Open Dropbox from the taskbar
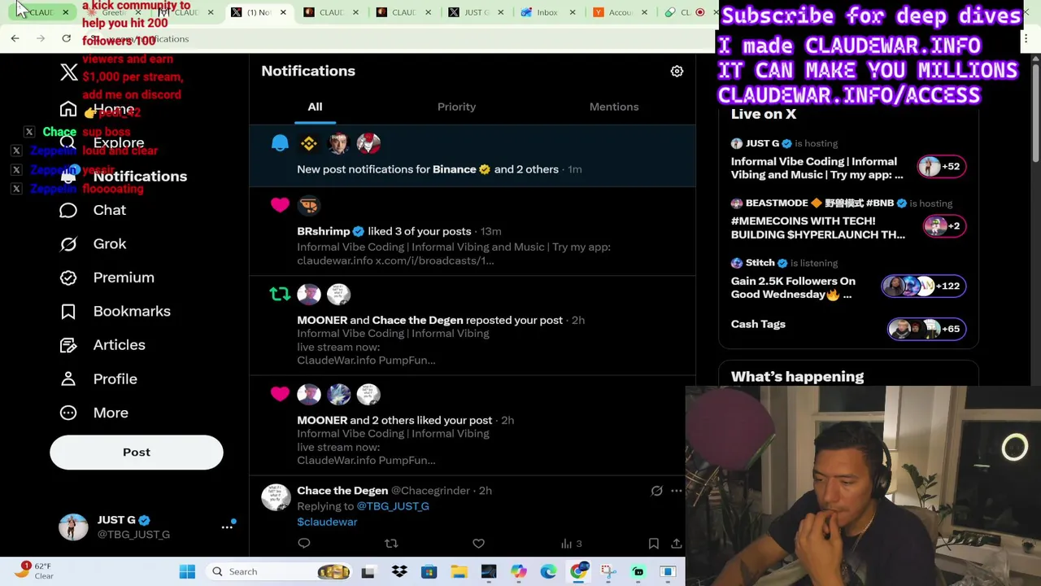Screen dimensions: 1041x586 coord(399,571)
